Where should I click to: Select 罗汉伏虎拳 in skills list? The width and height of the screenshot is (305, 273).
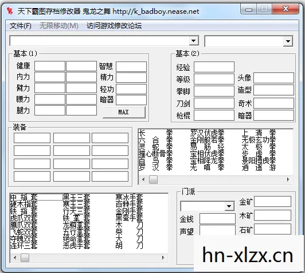207,133
